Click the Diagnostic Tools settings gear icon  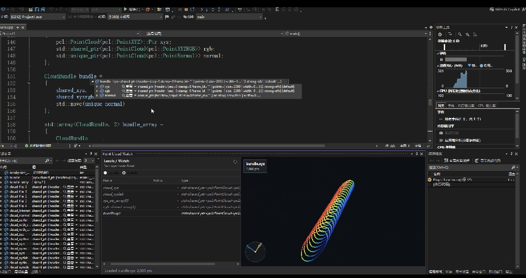[x=440, y=34]
